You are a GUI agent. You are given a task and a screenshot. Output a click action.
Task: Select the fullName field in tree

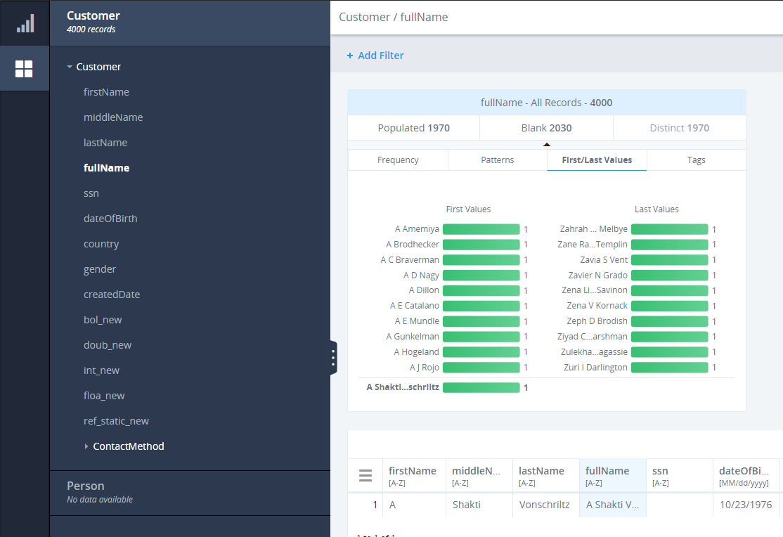106,168
